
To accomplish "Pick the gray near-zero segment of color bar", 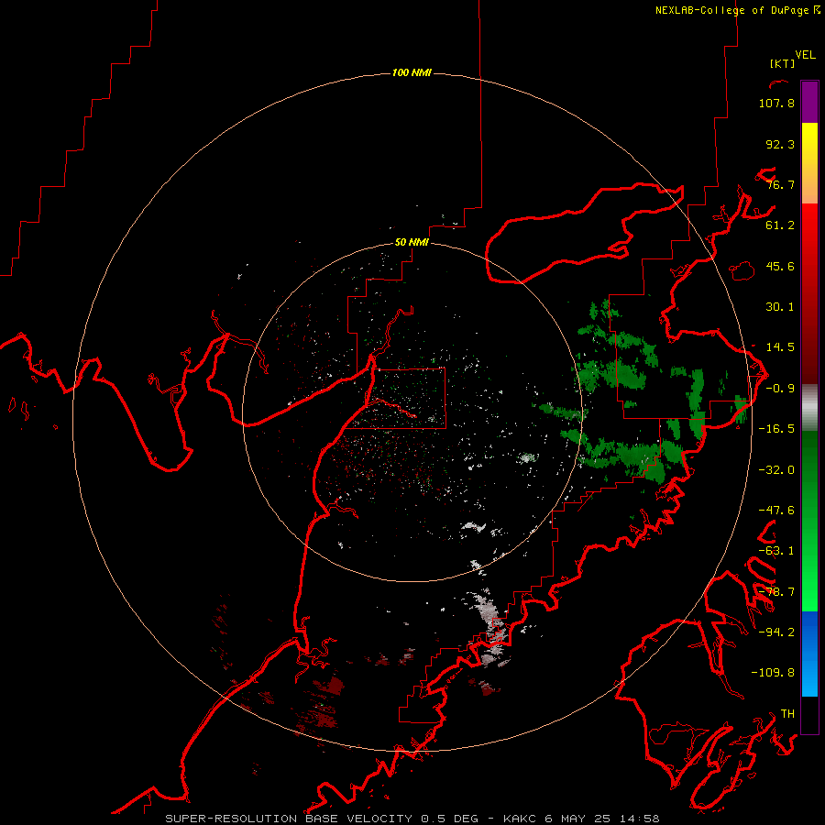I will 809,406.
